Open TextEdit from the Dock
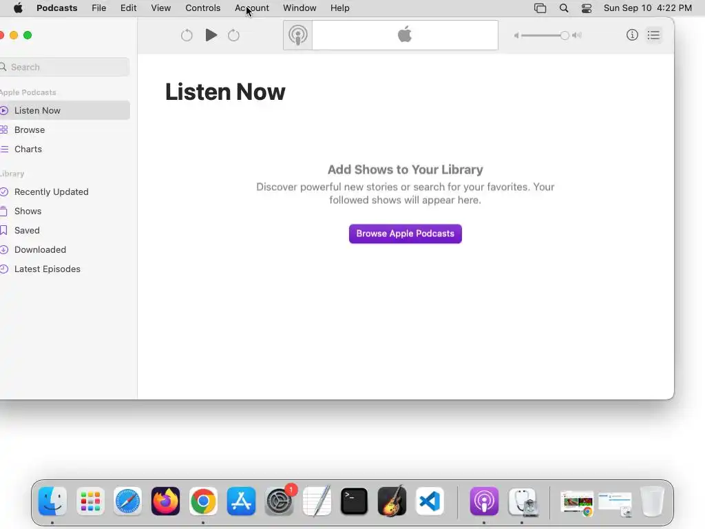 click(317, 501)
